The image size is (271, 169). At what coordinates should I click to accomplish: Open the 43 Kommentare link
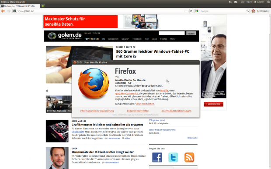pos(111,162)
